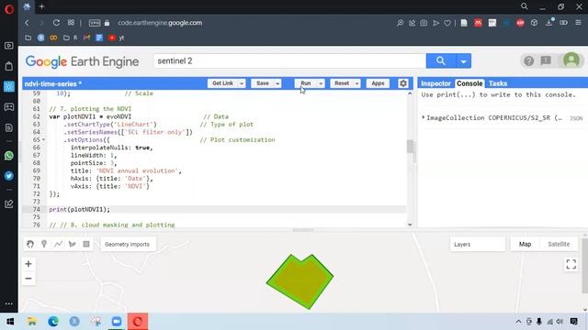588x330 pixels.
Task: Open the user account avatar
Action: tap(571, 60)
